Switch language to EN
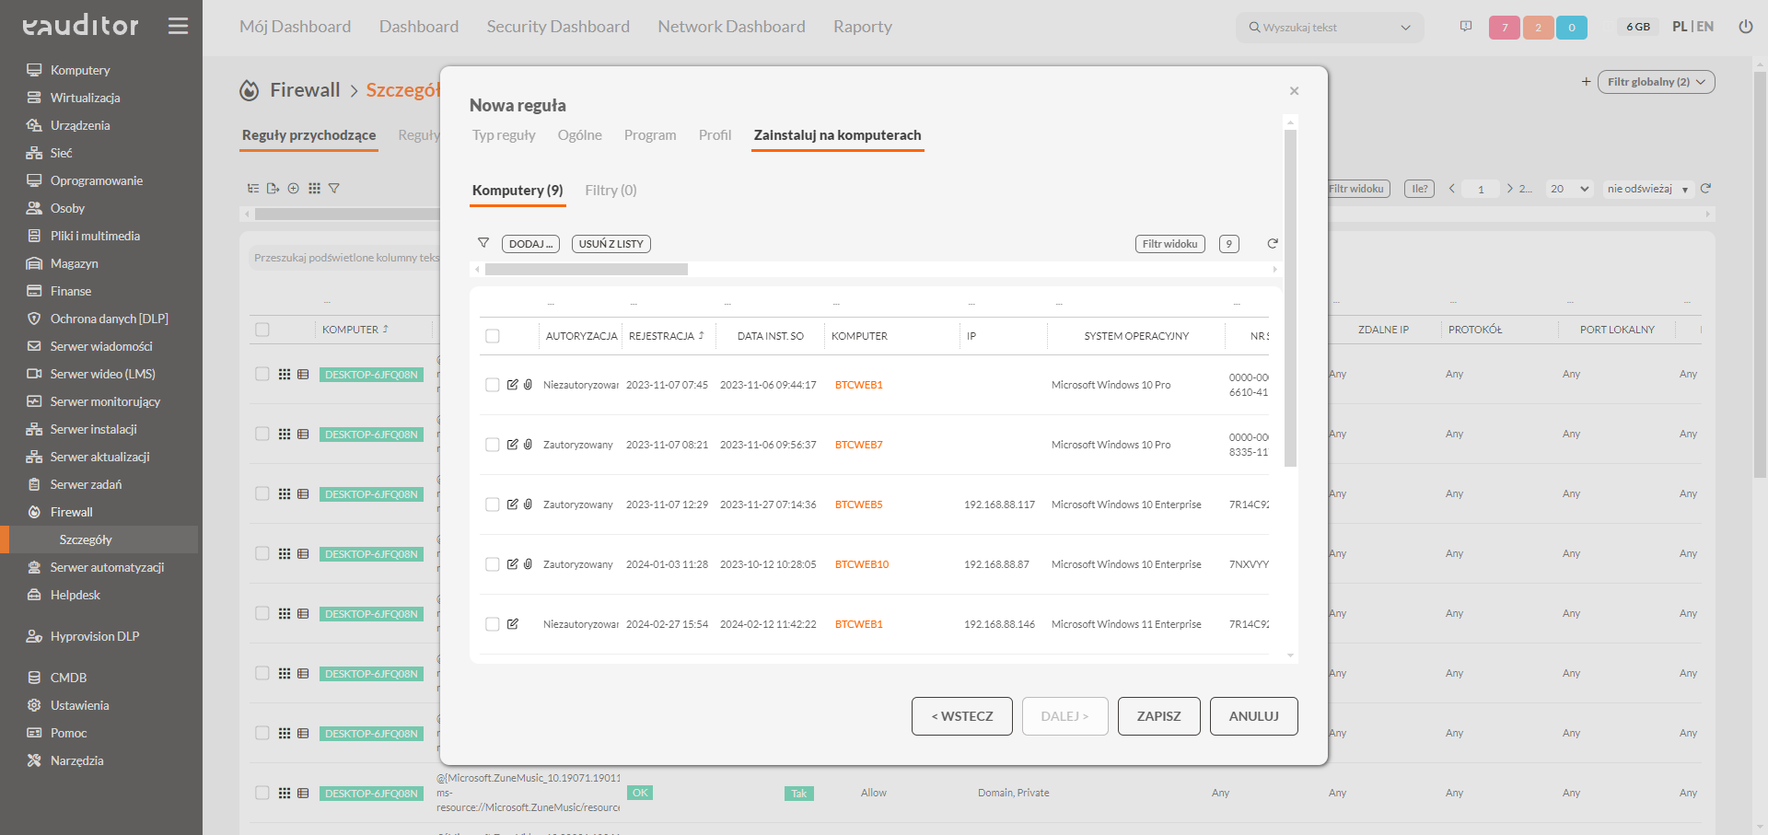This screenshot has width=1768, height=835. pos(1705,27)
